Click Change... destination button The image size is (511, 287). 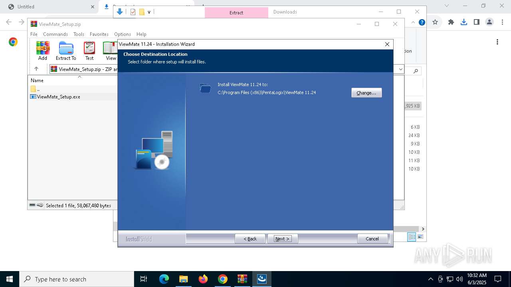pos(366,92)
